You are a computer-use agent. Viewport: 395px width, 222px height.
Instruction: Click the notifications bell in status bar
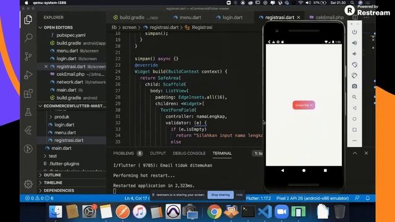click(x=368, y=199)
